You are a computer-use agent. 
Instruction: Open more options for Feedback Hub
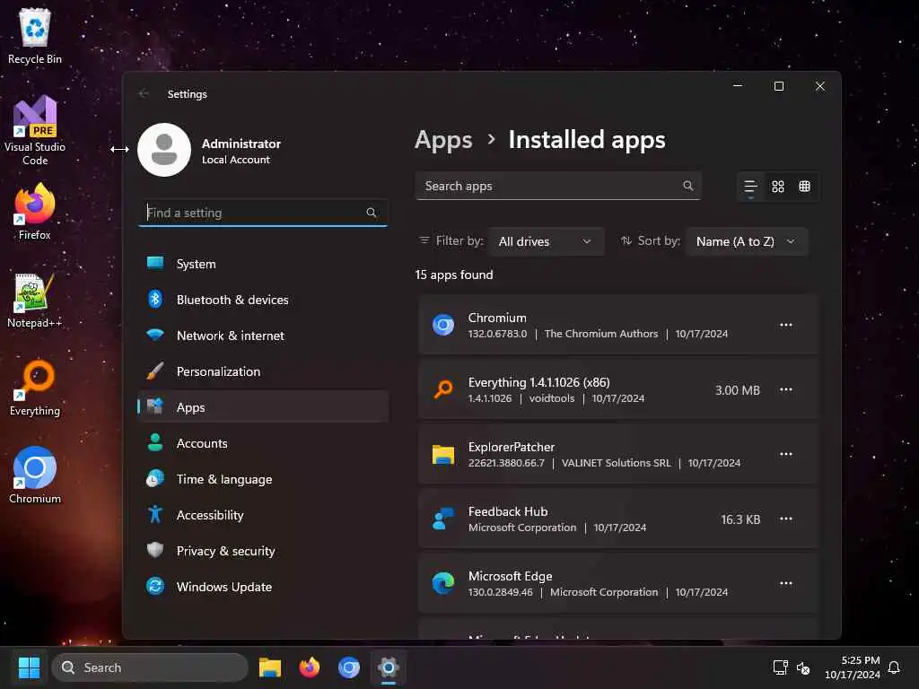pyautogui.click(x=786, y=519)
